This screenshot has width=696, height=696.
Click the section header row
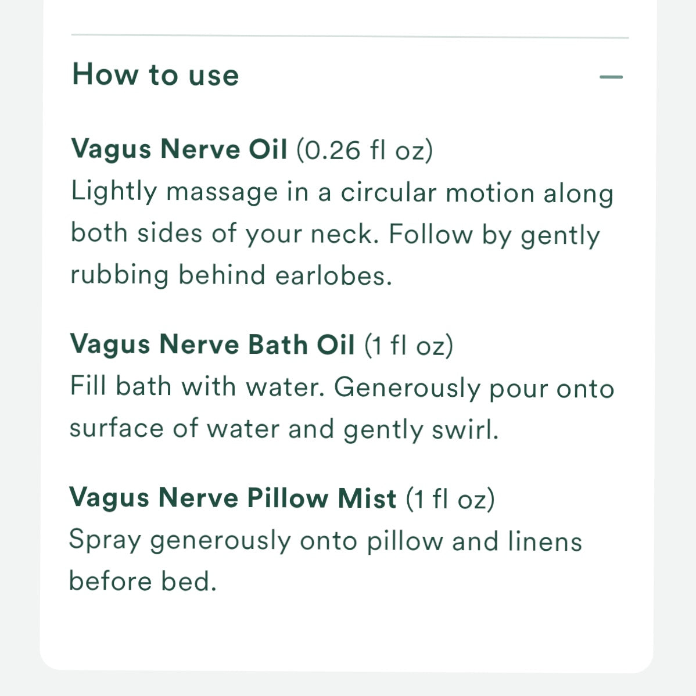(x=349, y=75)
